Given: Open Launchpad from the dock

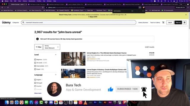Looking at the screenshot, I should (x=12, y=102).
